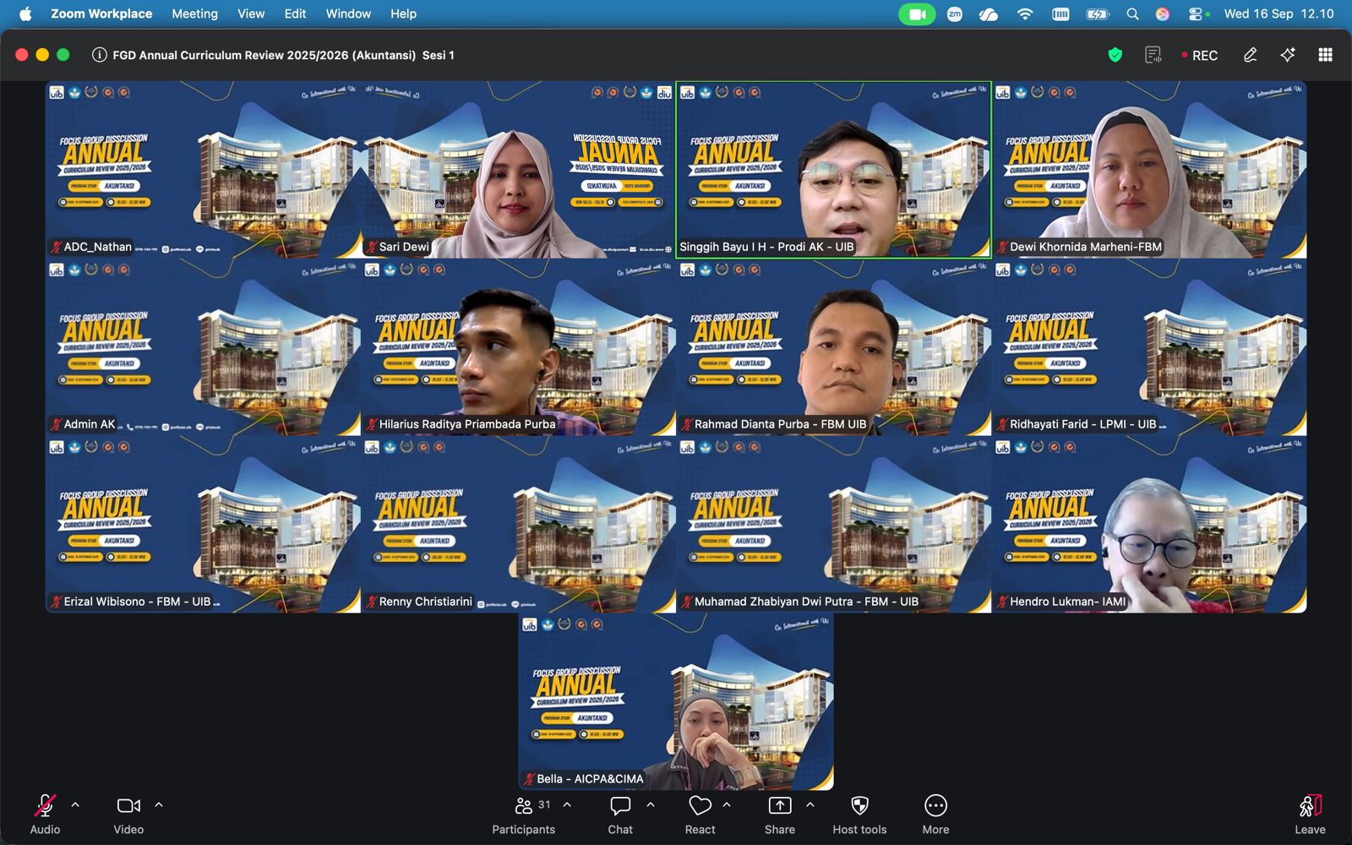Expand the audio options arrow

[x=75, y=804]
